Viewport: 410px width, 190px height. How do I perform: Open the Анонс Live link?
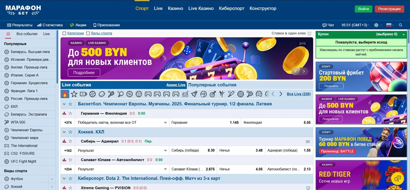point(176,85)
